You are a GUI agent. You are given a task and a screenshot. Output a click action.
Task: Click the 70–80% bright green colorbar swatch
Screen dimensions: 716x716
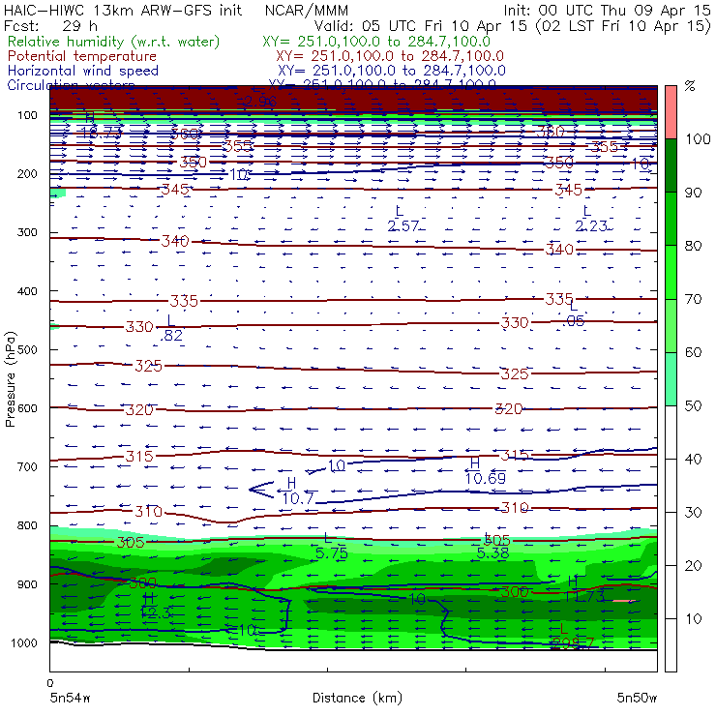pos(671,272)
